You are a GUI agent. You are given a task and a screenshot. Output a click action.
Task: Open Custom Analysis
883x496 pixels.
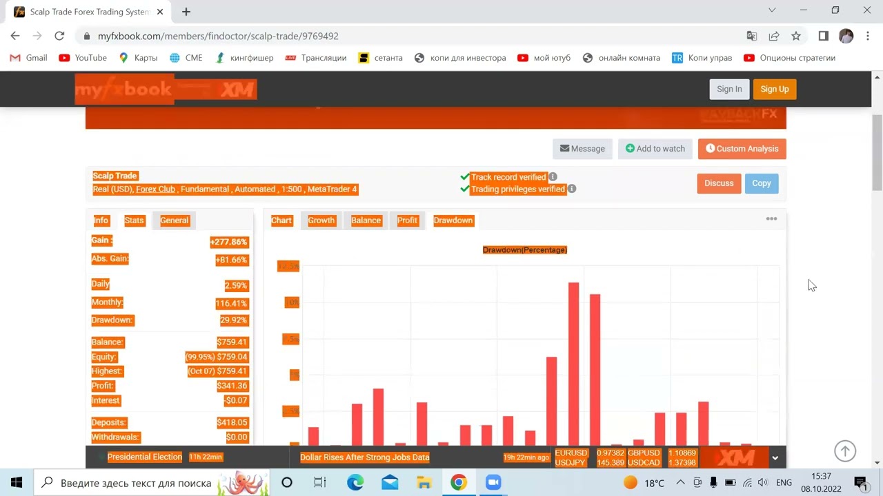[742, 149]
